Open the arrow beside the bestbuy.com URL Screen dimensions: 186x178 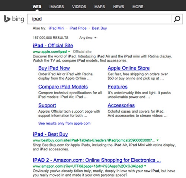coord(158,140)
